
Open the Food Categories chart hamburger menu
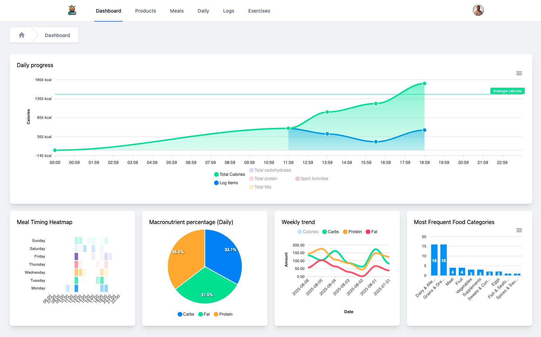[519, 230]
